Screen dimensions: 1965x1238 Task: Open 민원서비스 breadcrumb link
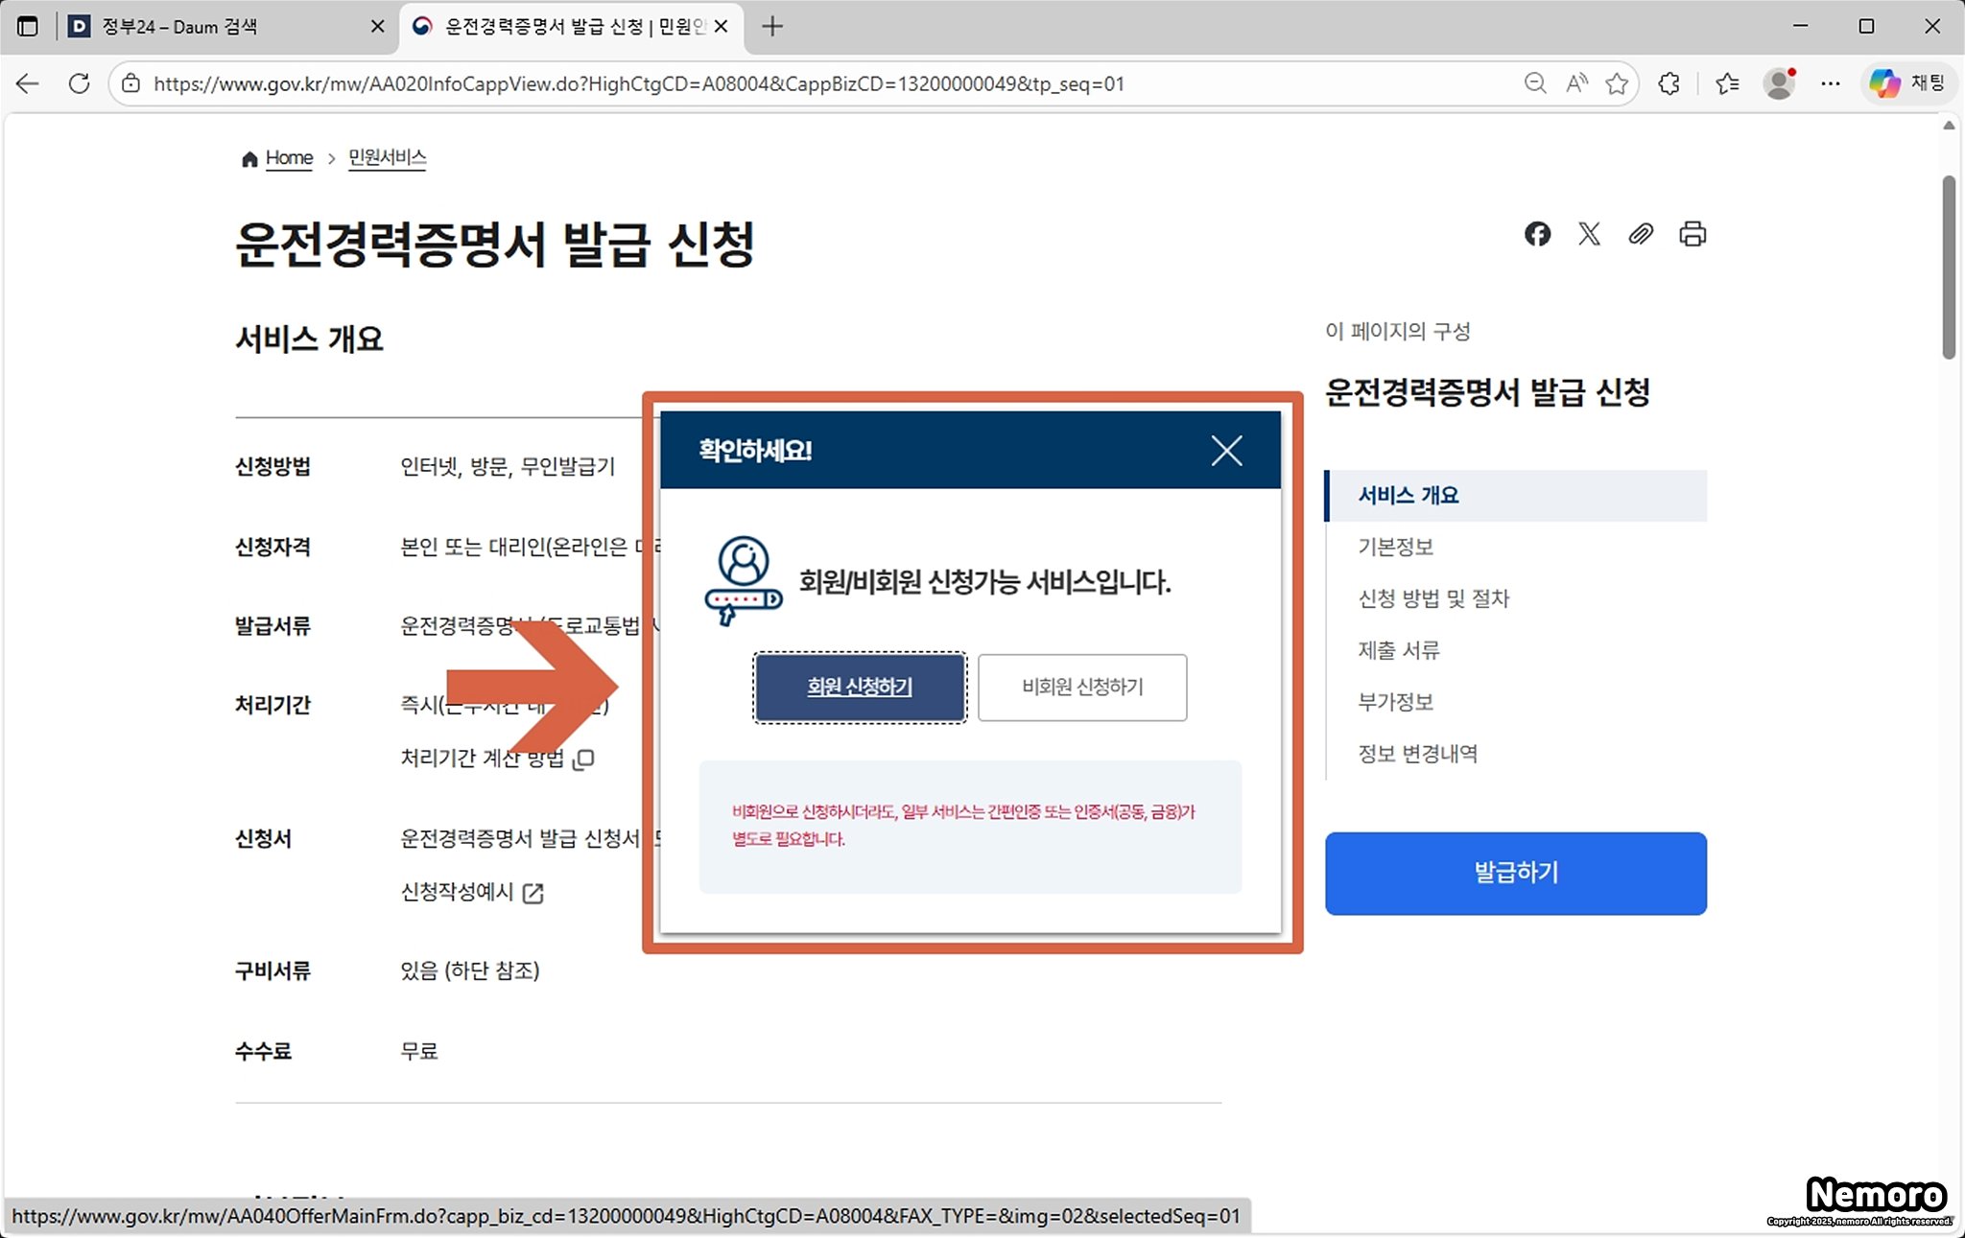click(x=387, y=157)
